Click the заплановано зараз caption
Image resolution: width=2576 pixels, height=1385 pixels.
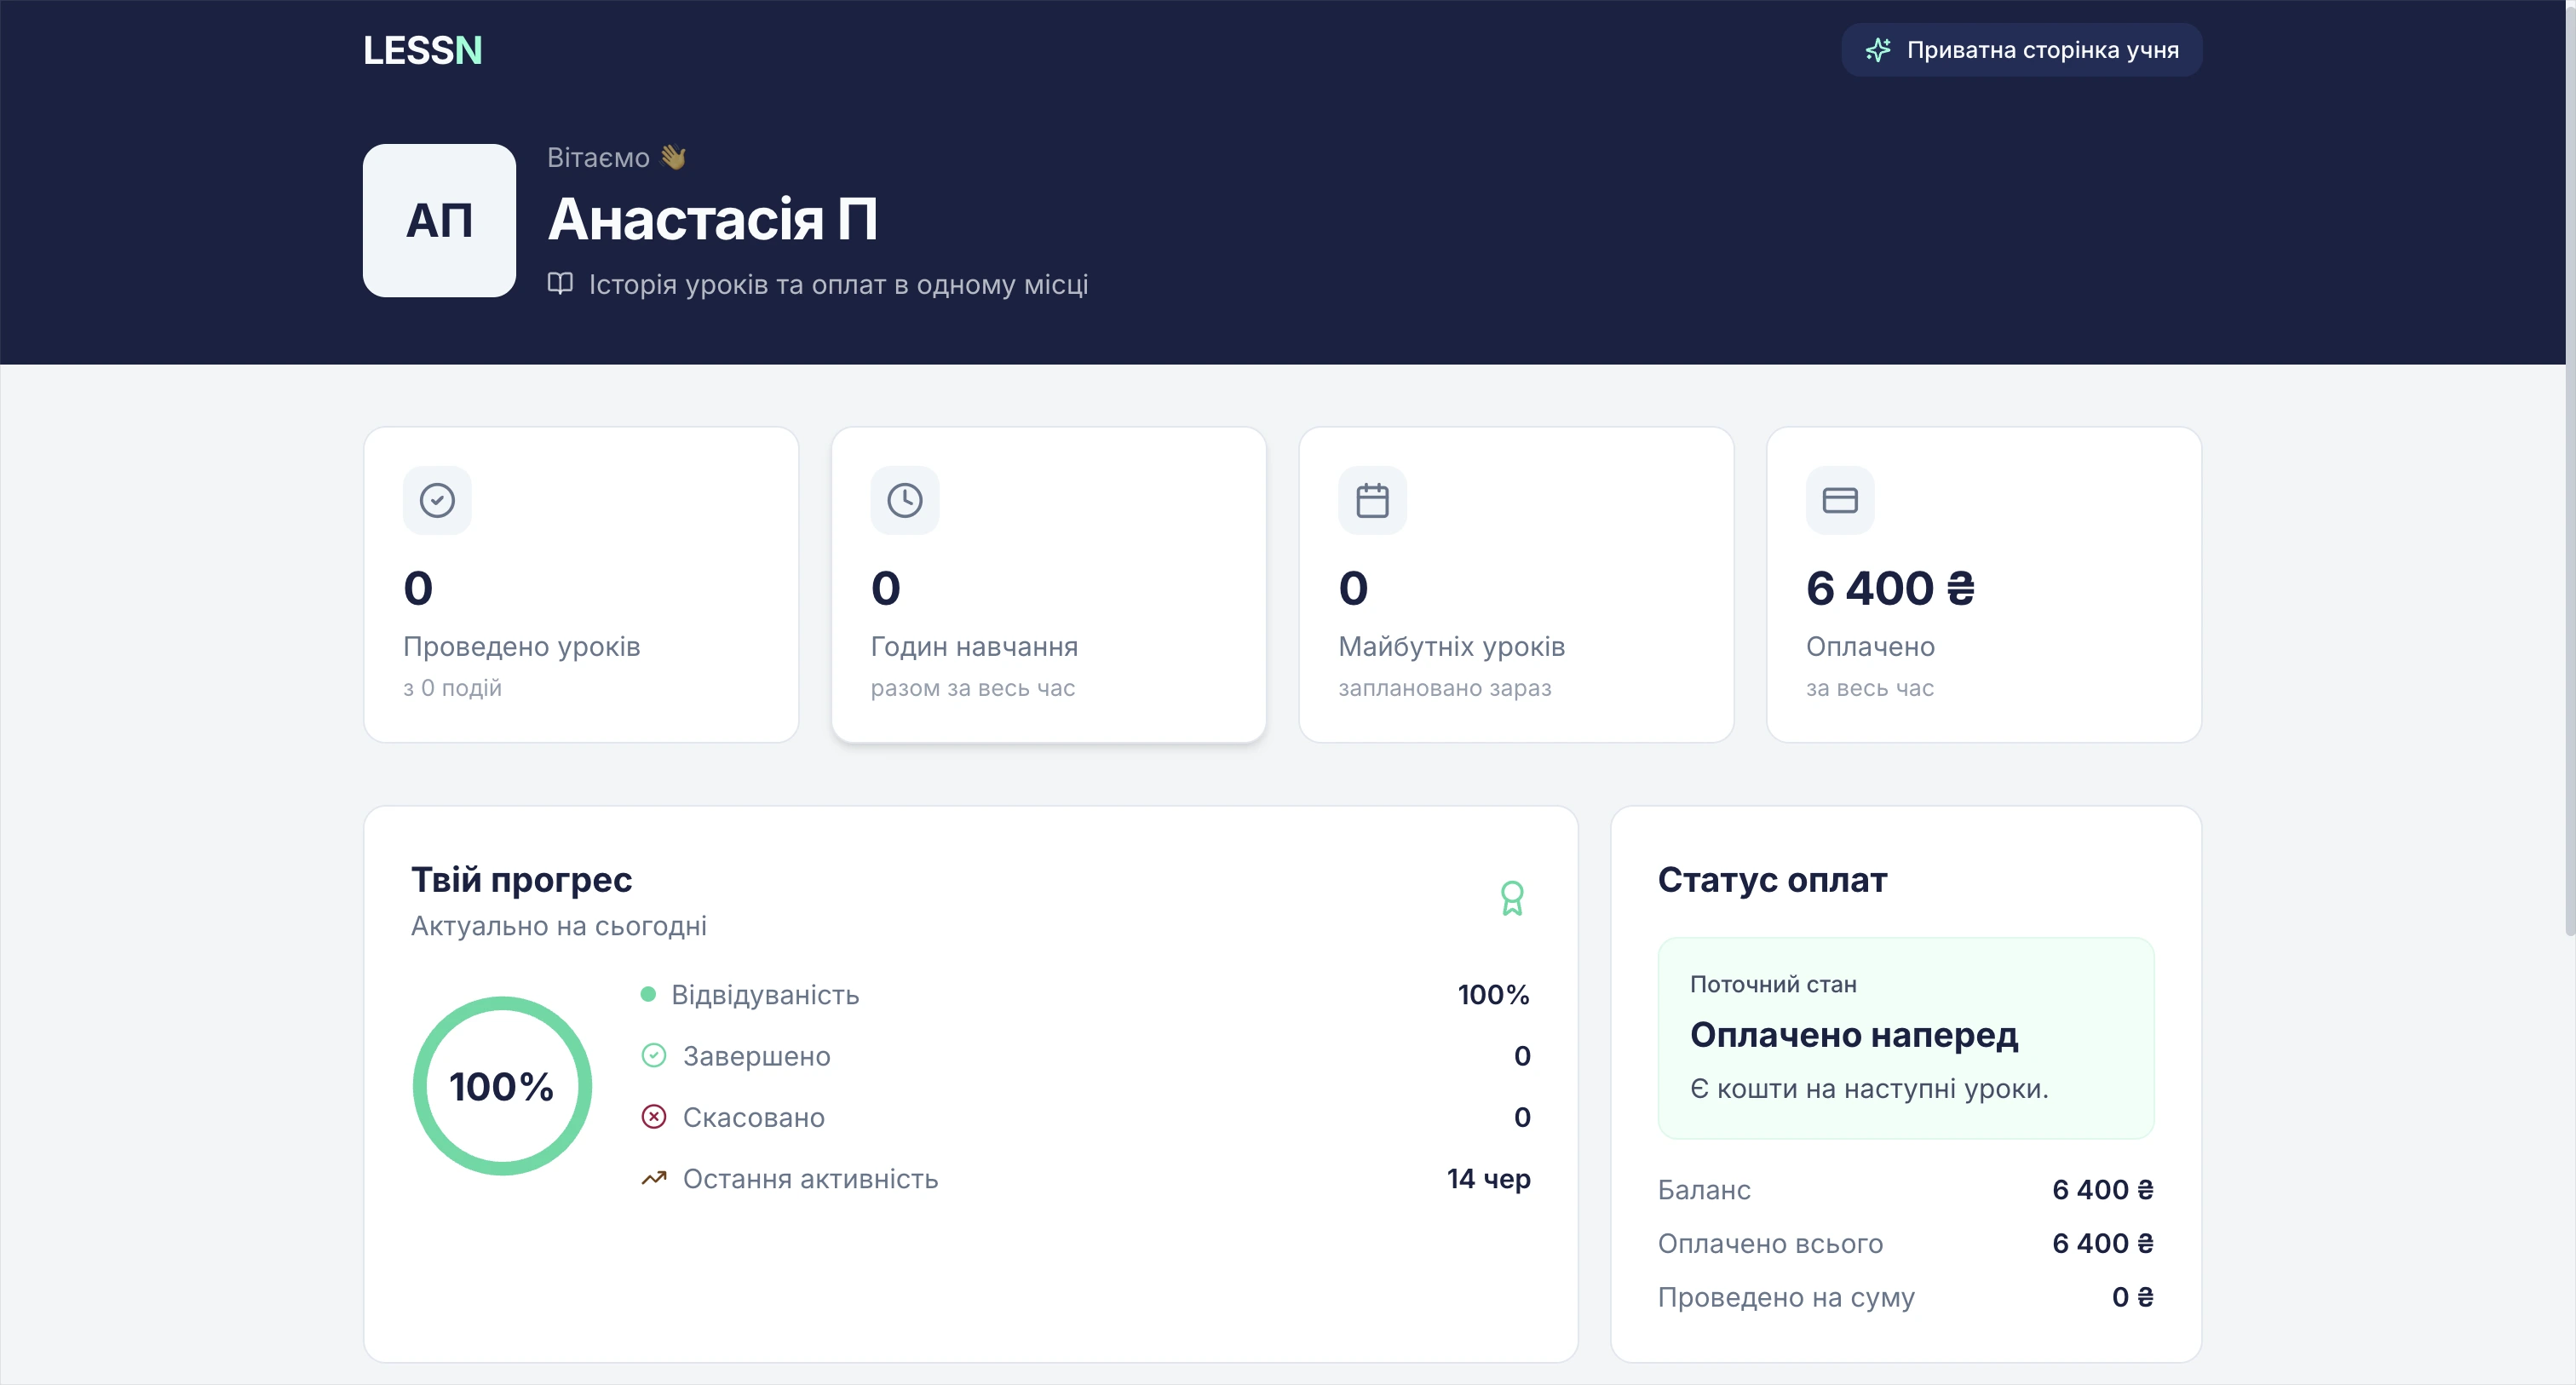coord(1445,688)
